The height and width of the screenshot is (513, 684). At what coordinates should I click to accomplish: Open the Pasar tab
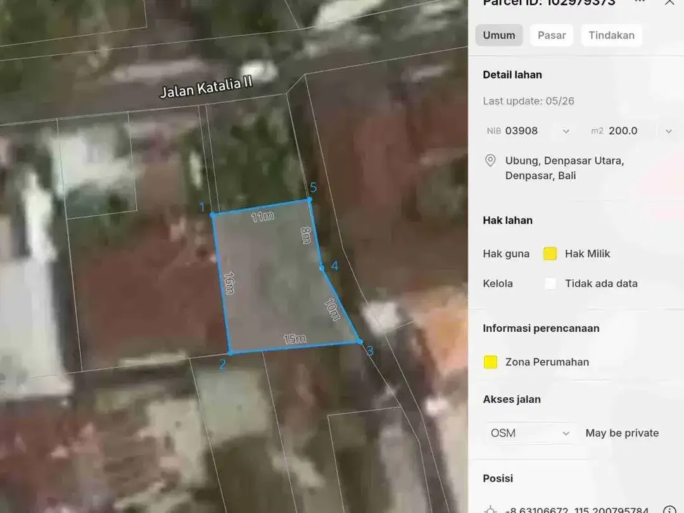[552, 35]
